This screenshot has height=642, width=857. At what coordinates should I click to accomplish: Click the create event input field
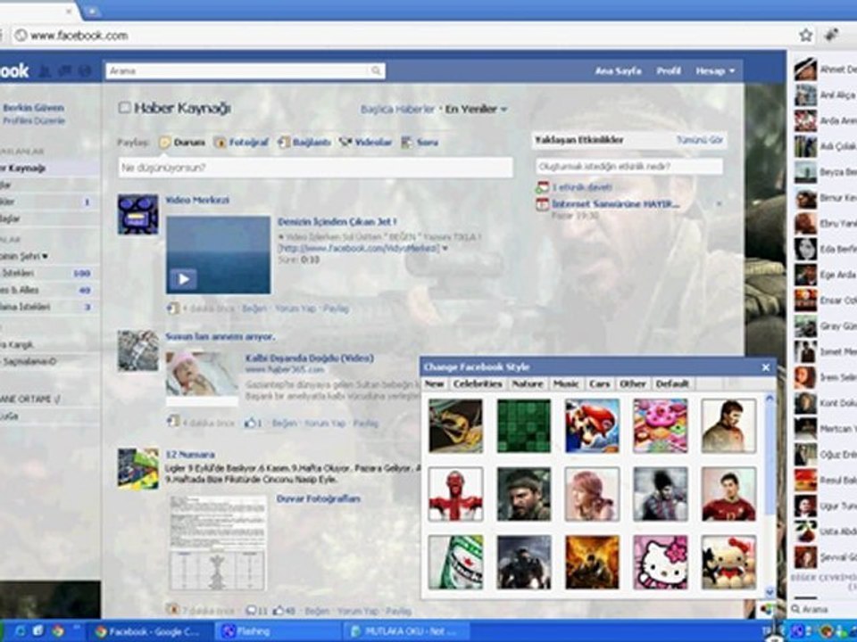[x=629, y=166]
